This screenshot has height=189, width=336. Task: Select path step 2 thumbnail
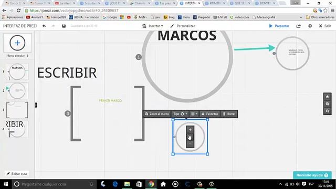17,91
